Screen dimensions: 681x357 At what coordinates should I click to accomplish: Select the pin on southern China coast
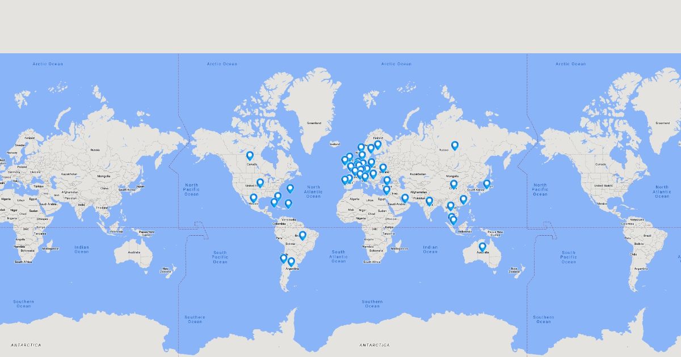[x=463, y=199]
